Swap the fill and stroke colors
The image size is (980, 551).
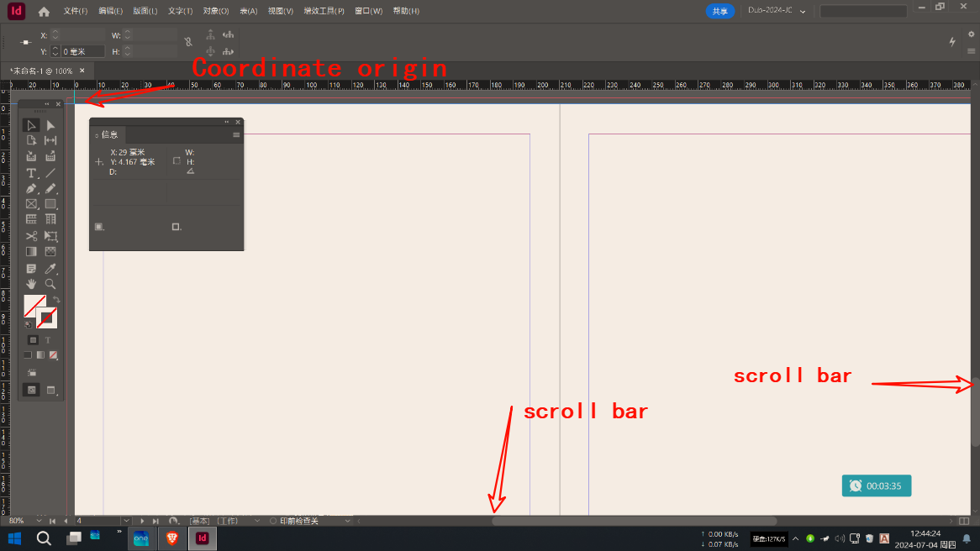tap(56, 301)
